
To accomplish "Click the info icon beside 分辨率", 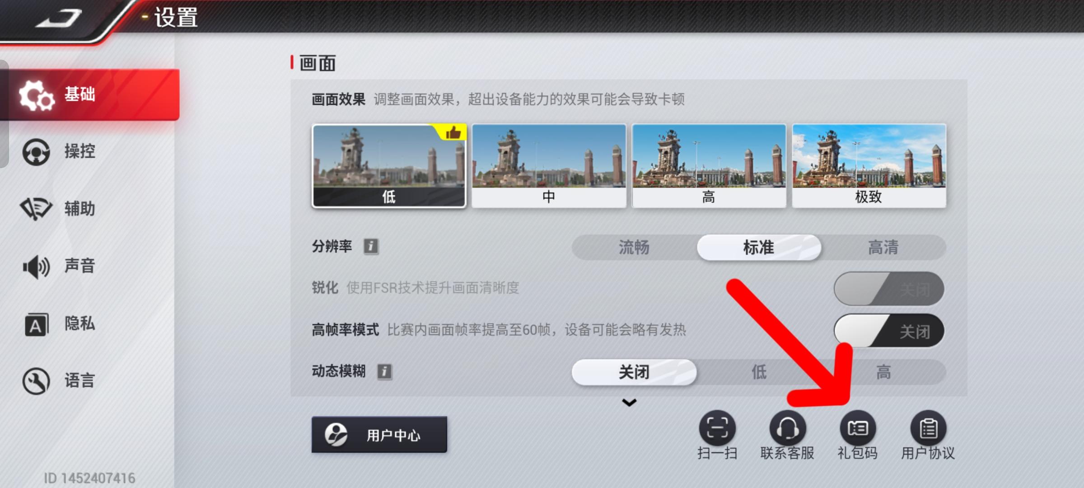I will point(371,246).
